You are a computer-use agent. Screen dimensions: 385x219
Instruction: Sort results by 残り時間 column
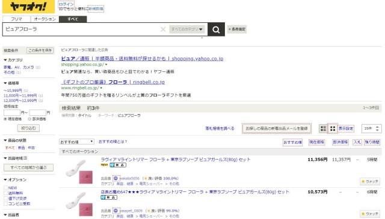click(x=372, y=142)
